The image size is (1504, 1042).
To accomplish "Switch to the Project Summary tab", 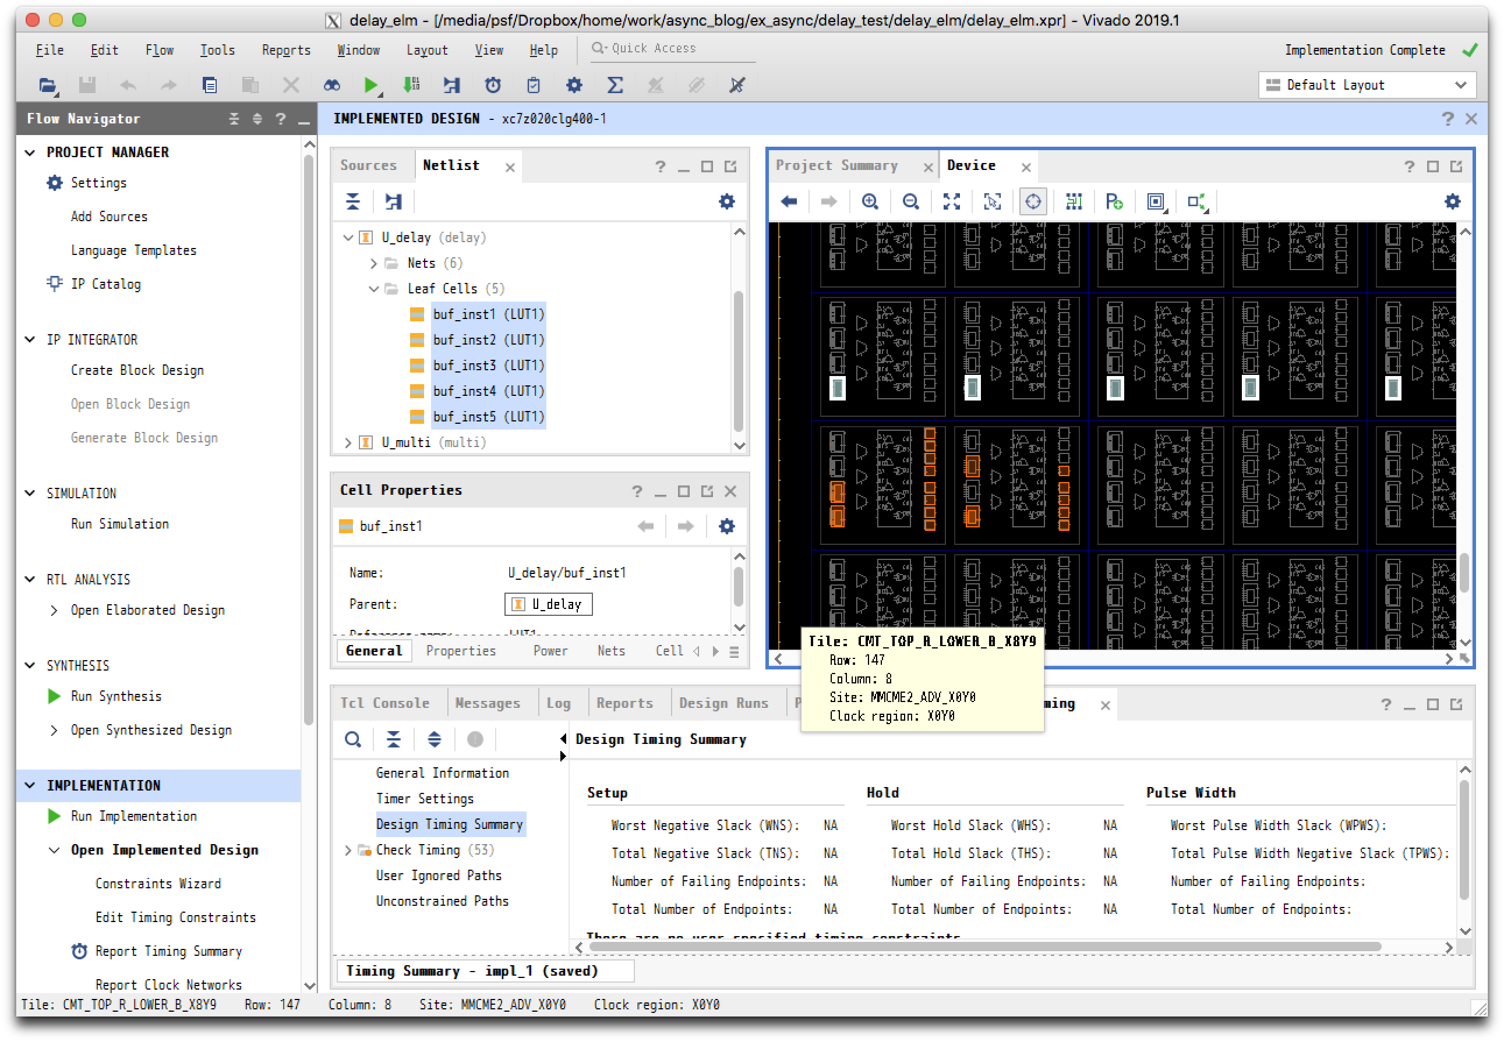I will (x=836, y=166).
